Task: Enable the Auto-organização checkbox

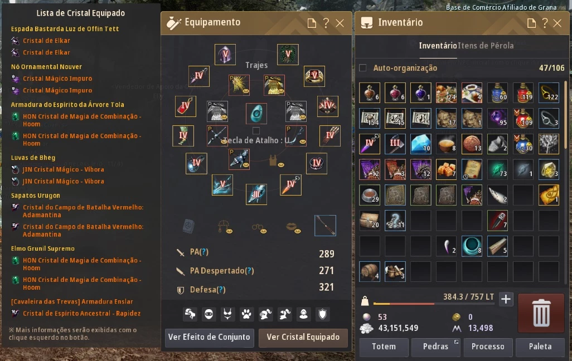Action: coord(362,68)
